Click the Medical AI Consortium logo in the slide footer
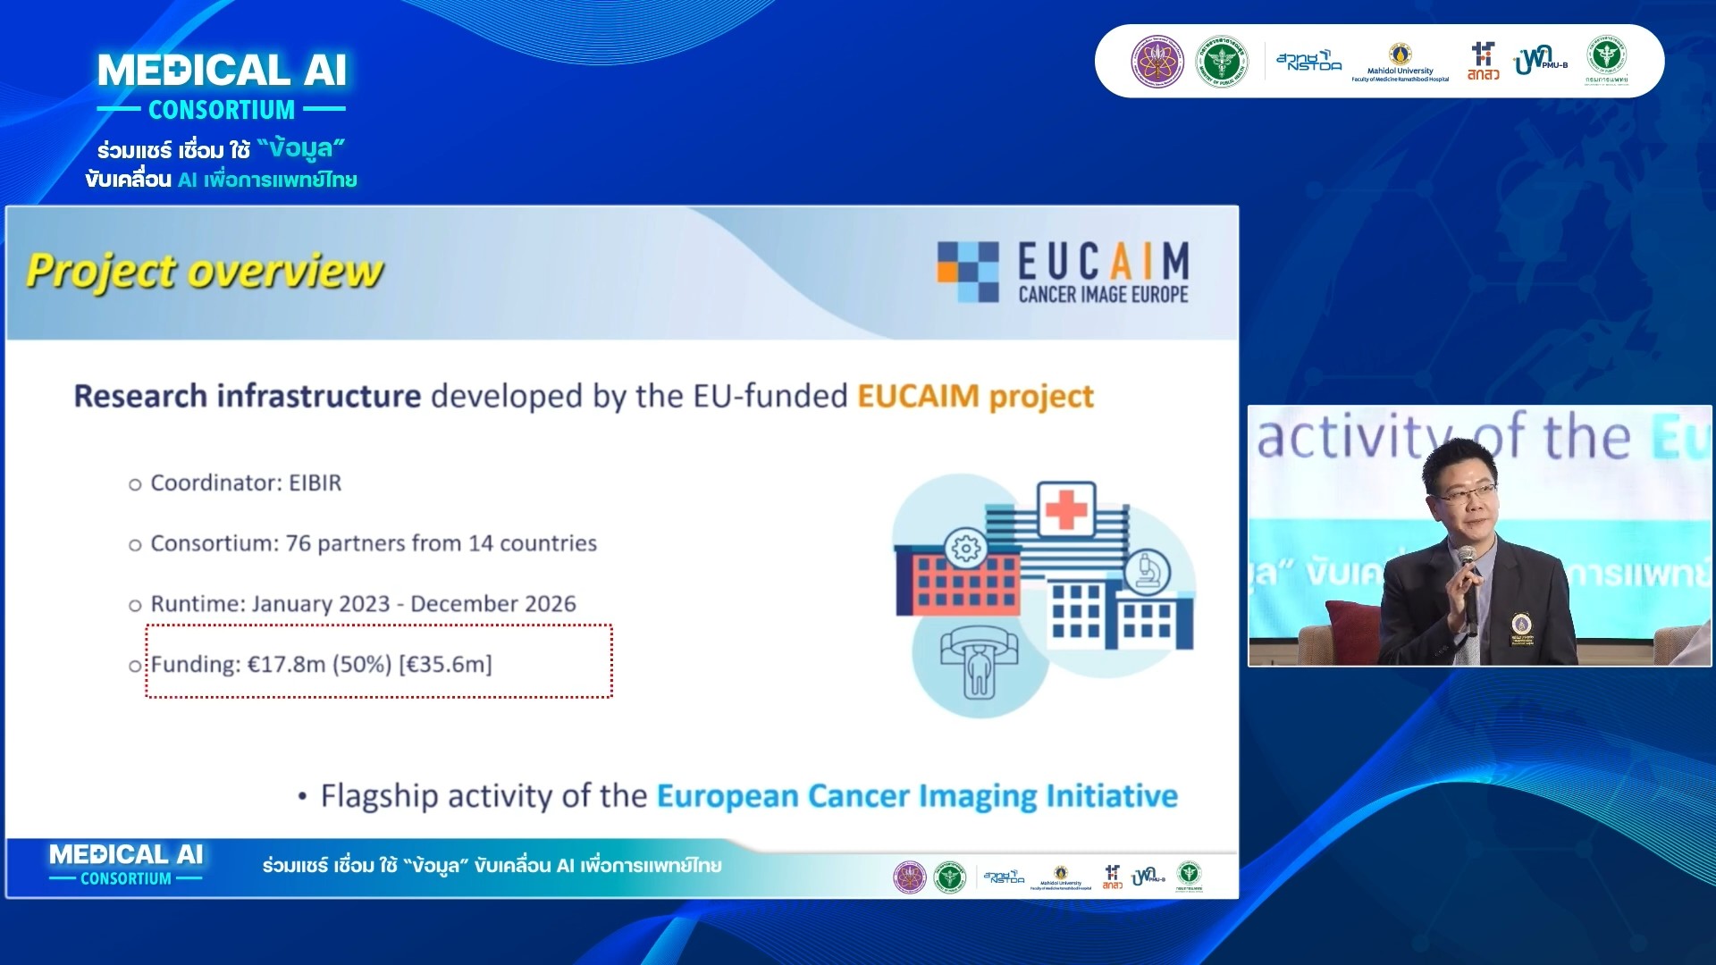The width and height of the screenshot is (1716, 965). pyautogui.click(x=126, y=865)
